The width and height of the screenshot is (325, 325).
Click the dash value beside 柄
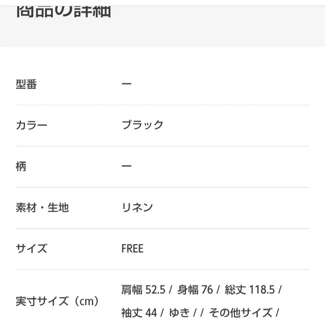tap(126, 166)
